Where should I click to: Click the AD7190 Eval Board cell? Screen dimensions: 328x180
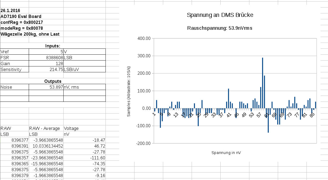point(21,17)
